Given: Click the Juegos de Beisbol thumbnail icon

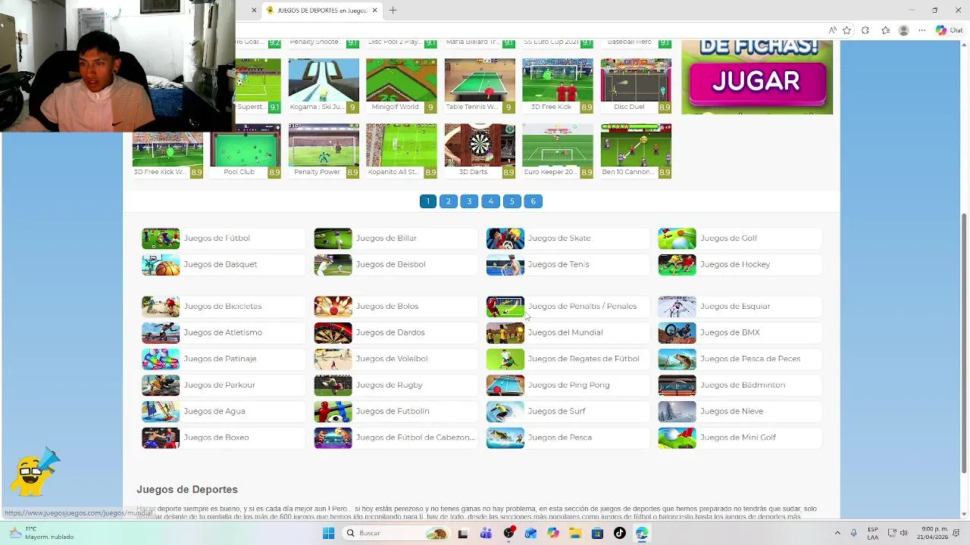Looking at the screenshot, I should click(333, 265).
